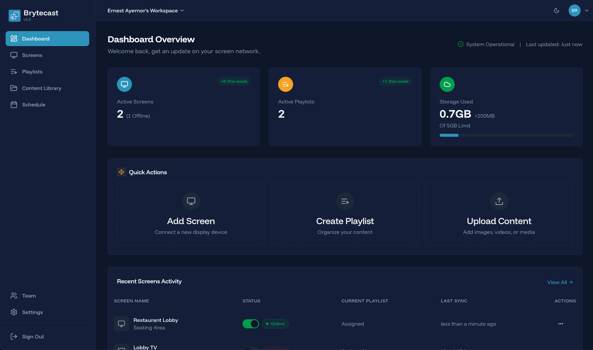Click the 0.7GB storage value

(455, 114)
